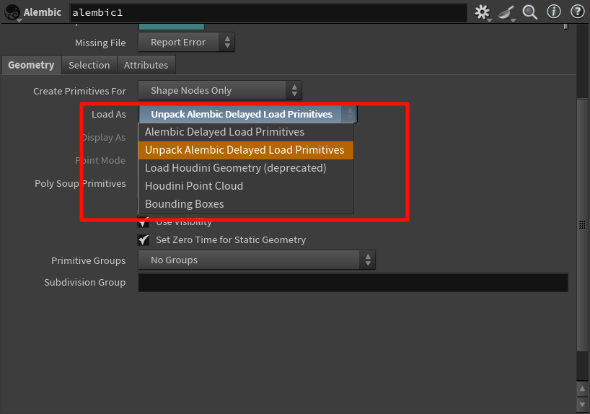
Task: Click the Create Primitives For label
Action: tap(79, 91)
